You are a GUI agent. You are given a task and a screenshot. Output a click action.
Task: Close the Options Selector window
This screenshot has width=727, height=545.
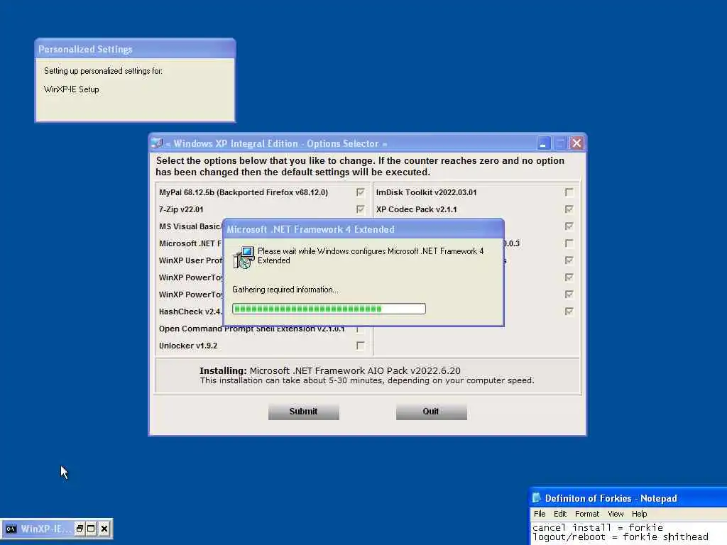576,143
